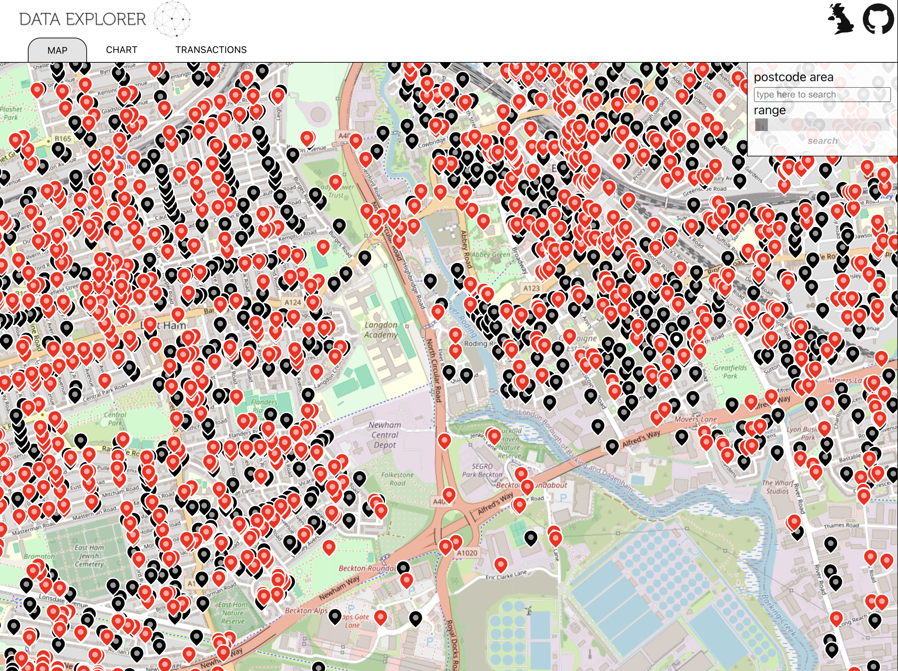Switch to the CHART tab
Viewport: 898px width, 671px height.
coord(121,50)
